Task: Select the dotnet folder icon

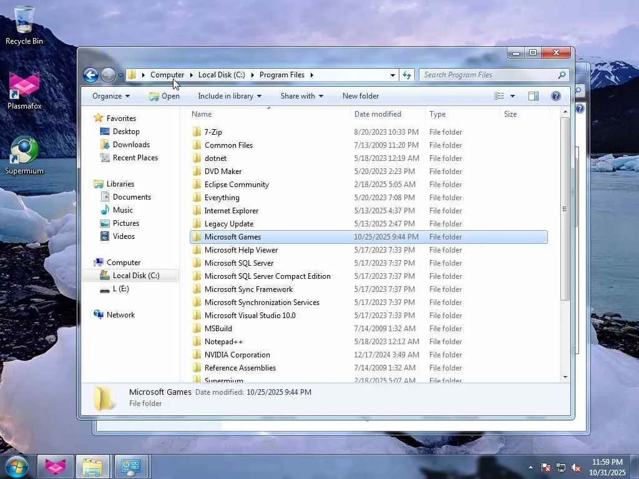Action: [197, 158]
